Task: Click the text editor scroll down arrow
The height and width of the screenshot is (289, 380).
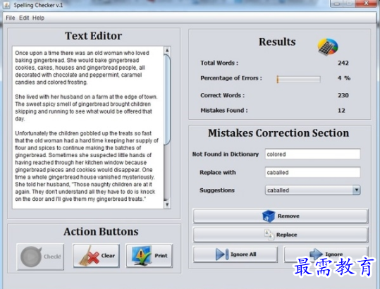Action: 167,204
